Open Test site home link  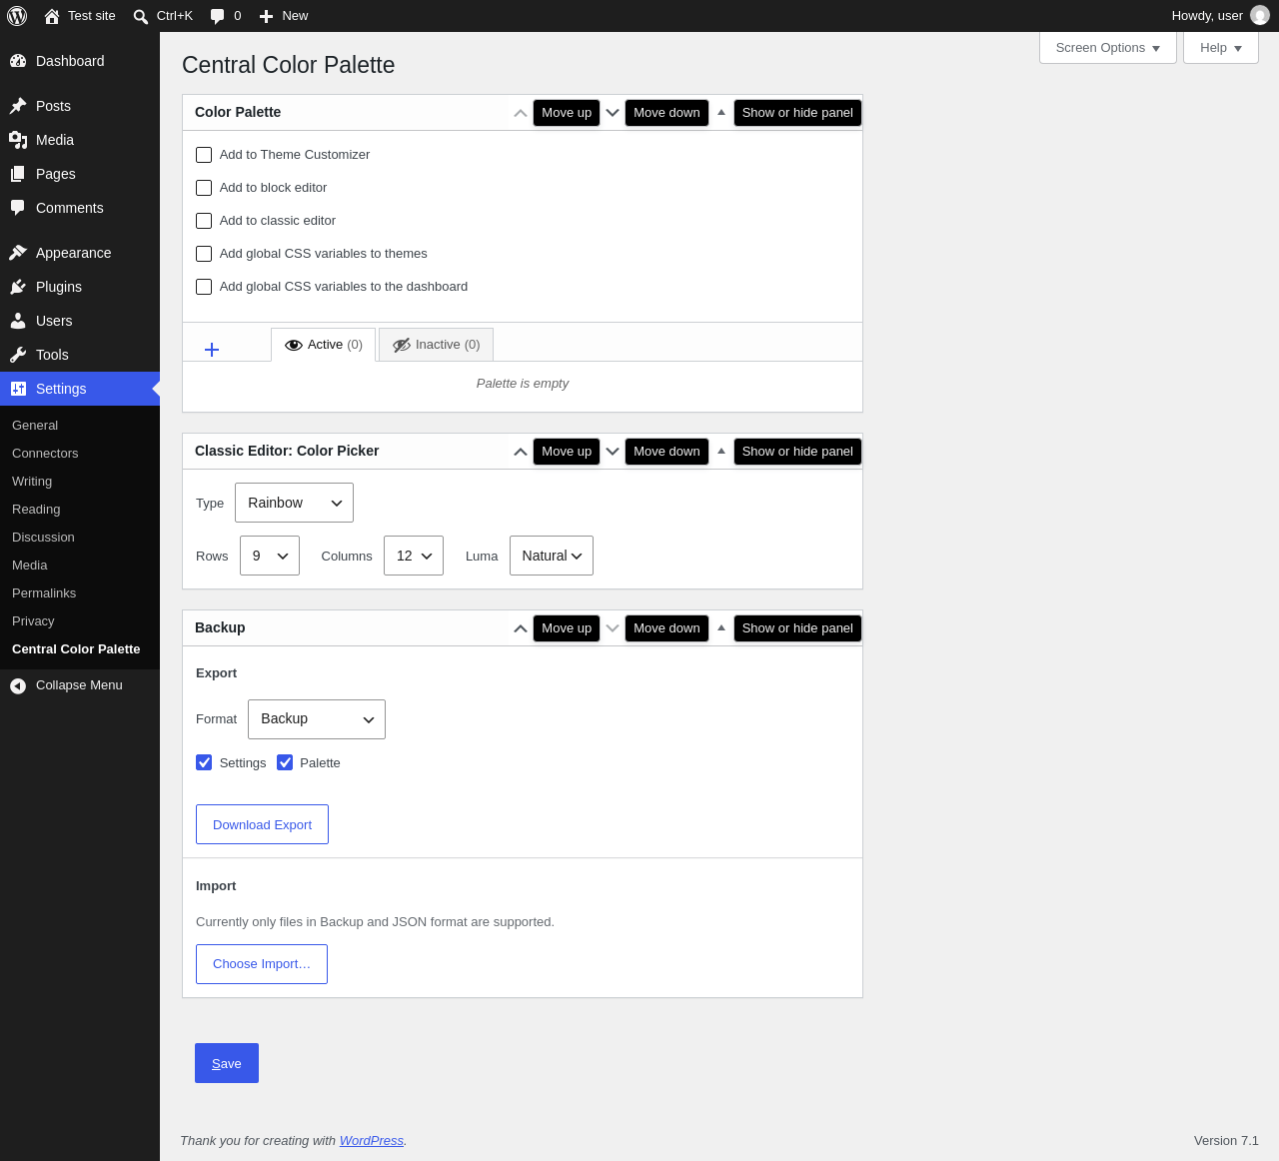pos(80,16)
